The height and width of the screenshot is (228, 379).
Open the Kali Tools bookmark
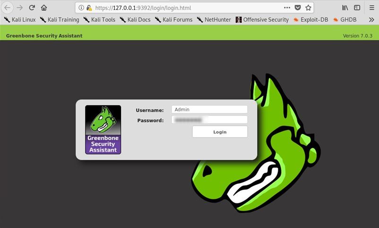point(99,19)
